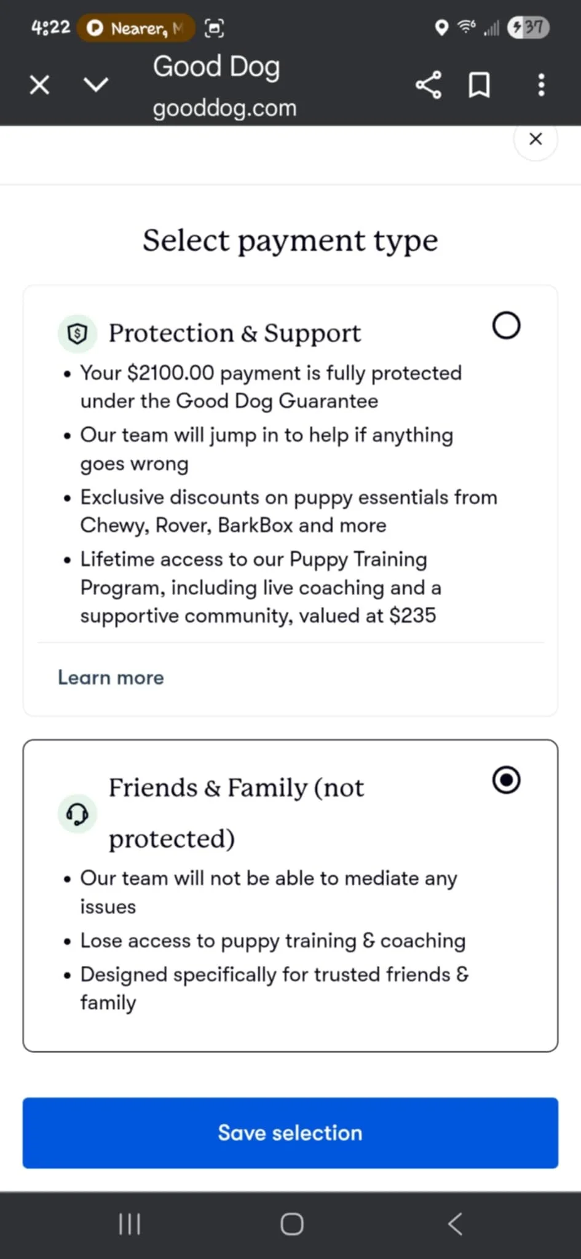Select the Friends & Family radio button

point(506,780)
